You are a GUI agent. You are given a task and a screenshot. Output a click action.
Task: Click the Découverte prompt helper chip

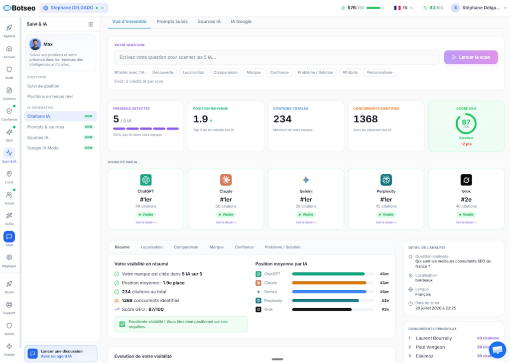pyautogui.click(x=163, y=73)
